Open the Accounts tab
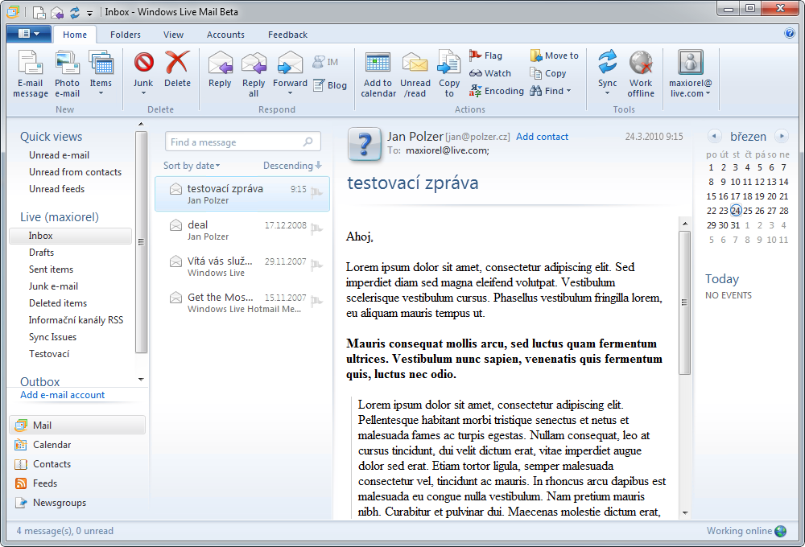The image size is (805, 547). click(x=225, y=35)
